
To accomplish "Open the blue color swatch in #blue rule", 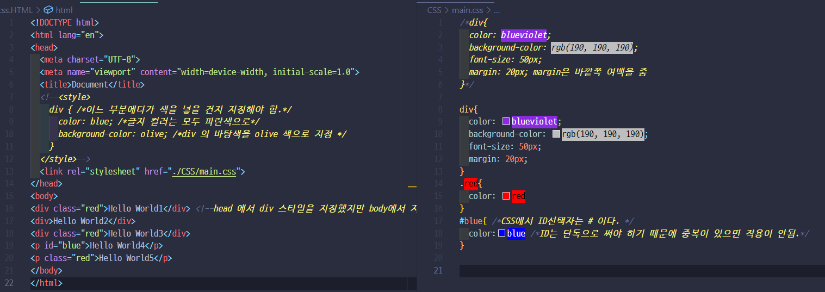I will (502, 234).
